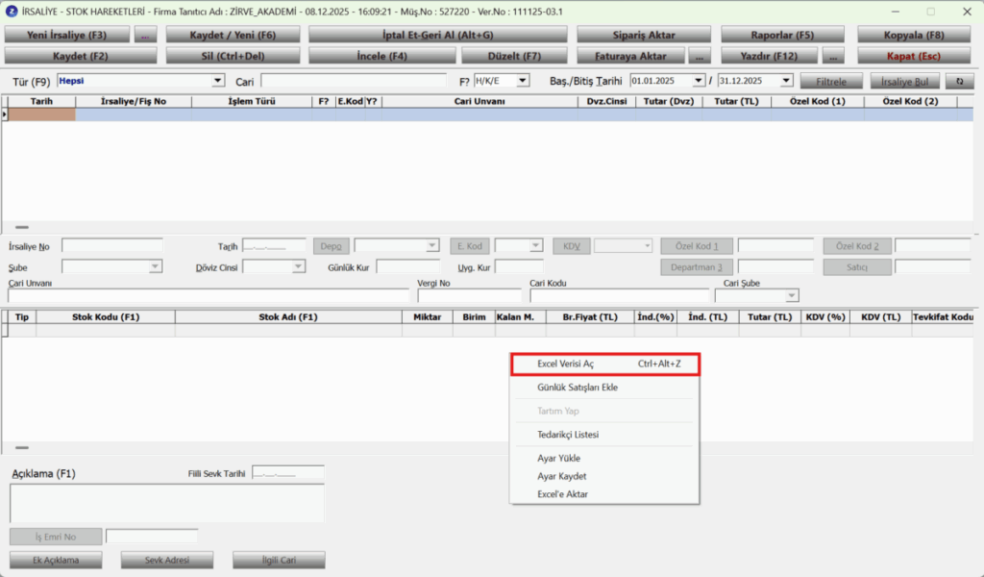The height and width of the screenshot is (577, 984).
Task: Click the Özel Kod 1 button
Action: (697, 245)
